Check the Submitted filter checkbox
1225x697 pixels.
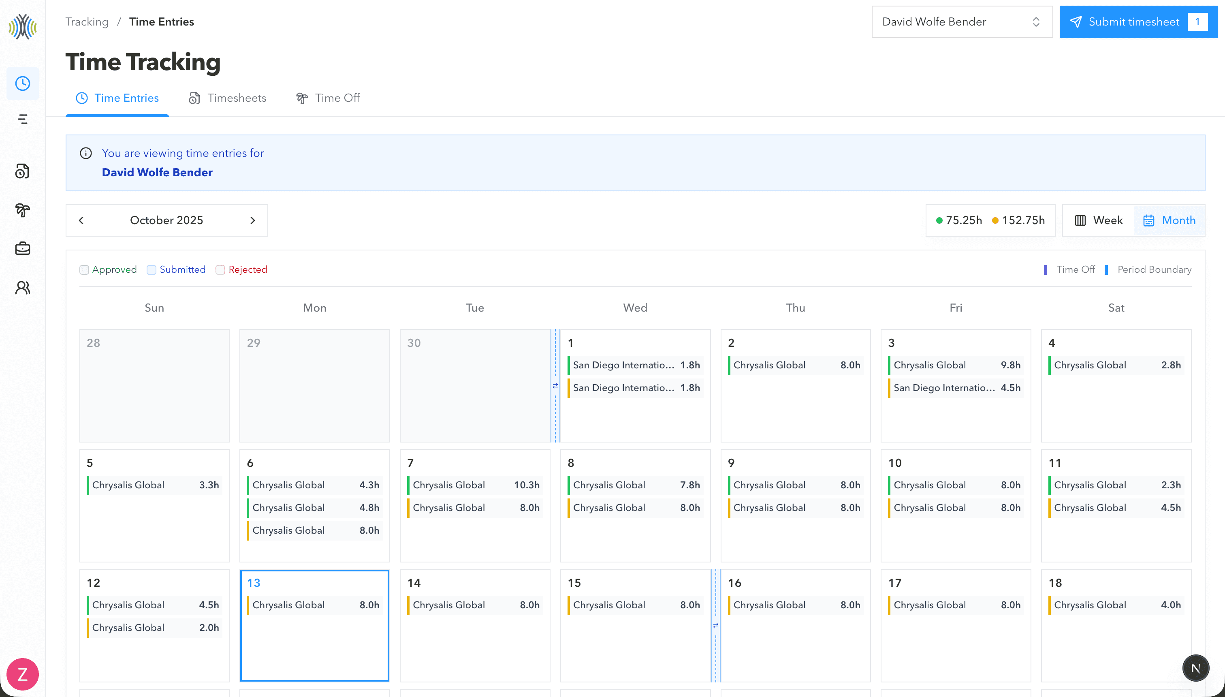(x=151, y=269)
